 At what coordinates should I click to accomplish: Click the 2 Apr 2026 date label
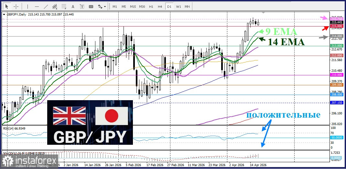point(237,165)
